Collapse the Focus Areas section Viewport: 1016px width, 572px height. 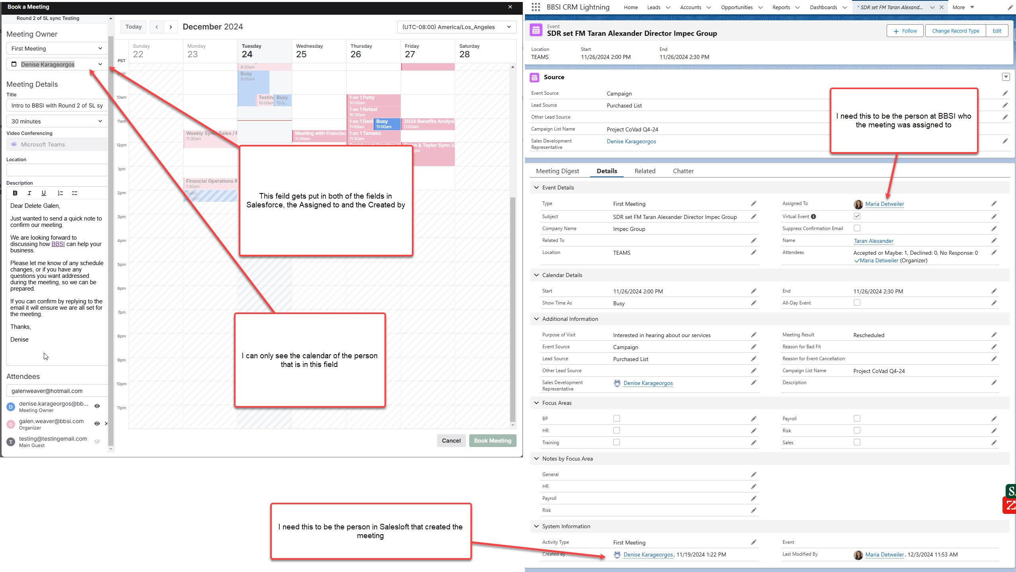[x=536, y=403]
